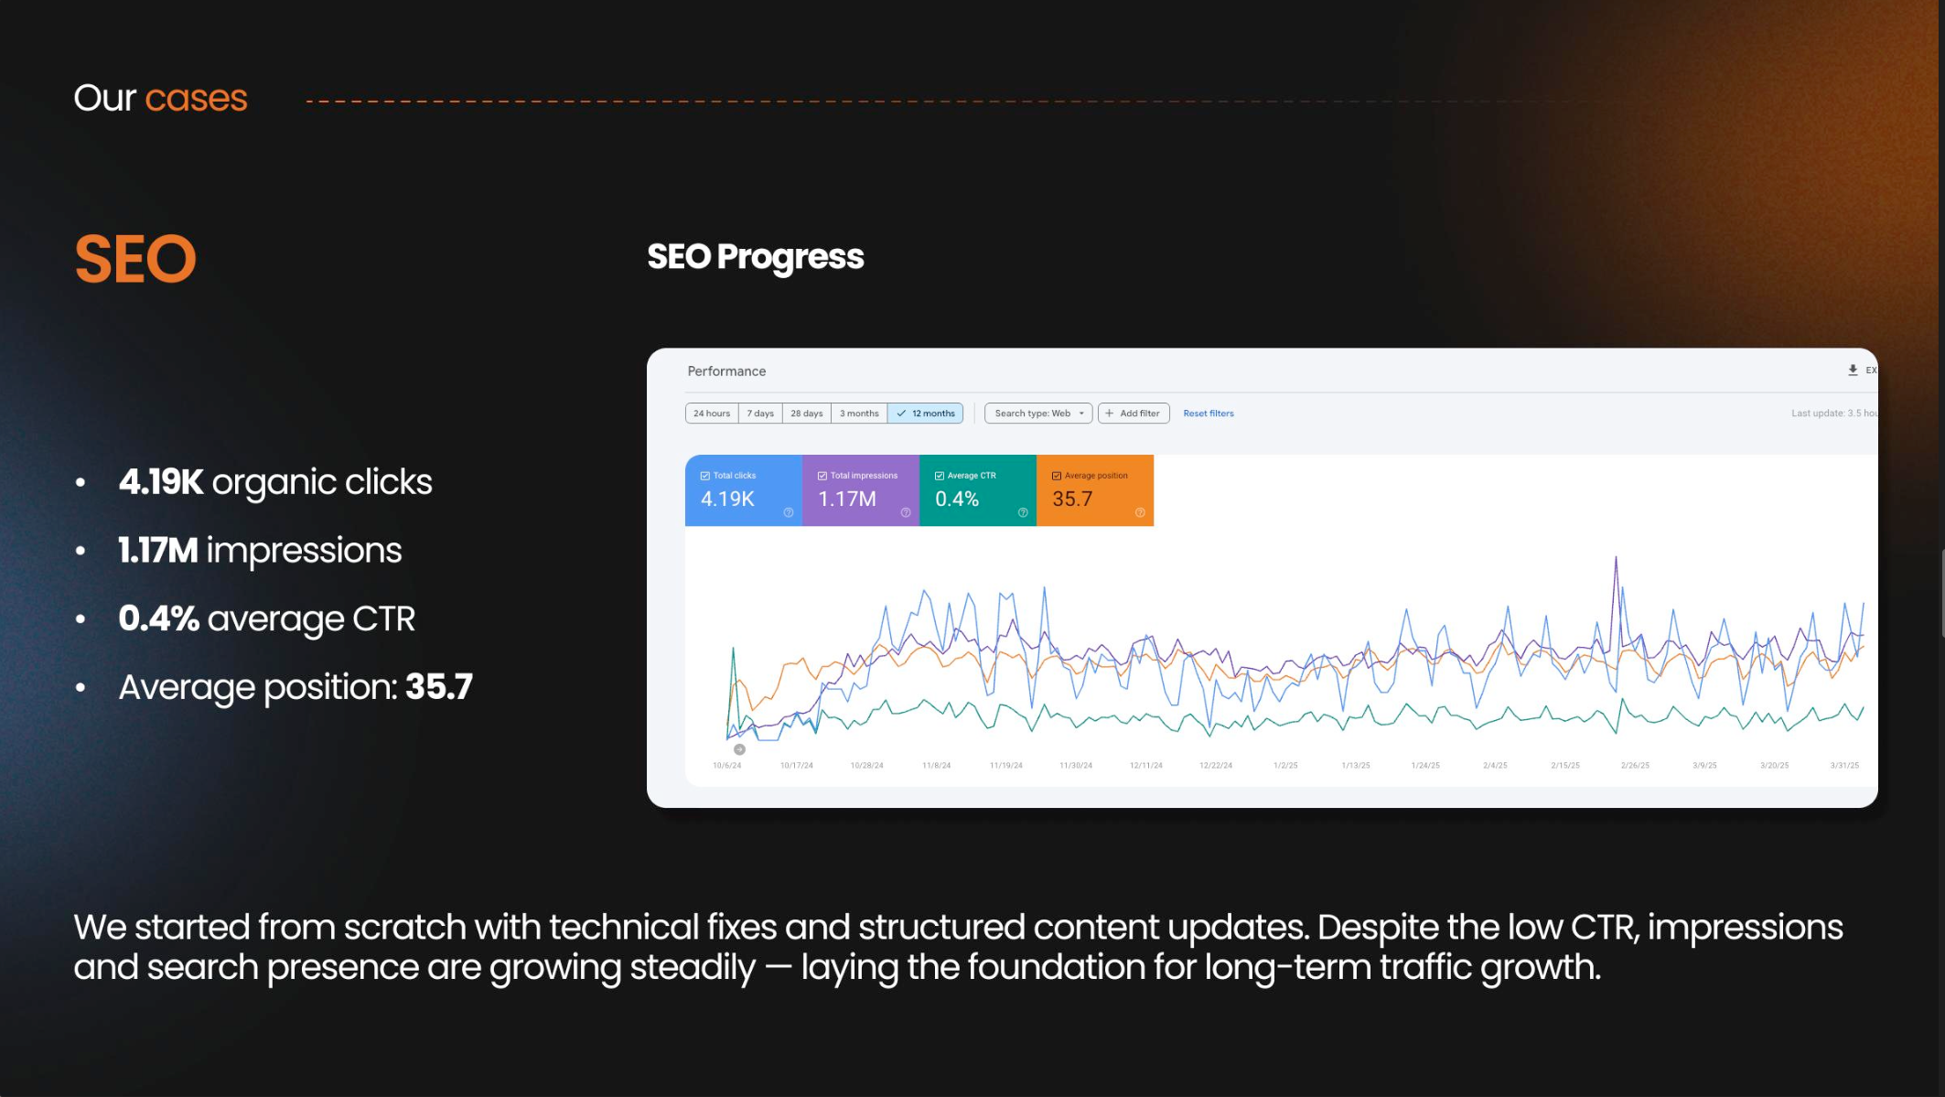Disable the Average CTR checkbox

pos(939,476)
